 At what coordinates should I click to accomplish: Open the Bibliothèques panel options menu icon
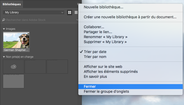tap(78, 4)
